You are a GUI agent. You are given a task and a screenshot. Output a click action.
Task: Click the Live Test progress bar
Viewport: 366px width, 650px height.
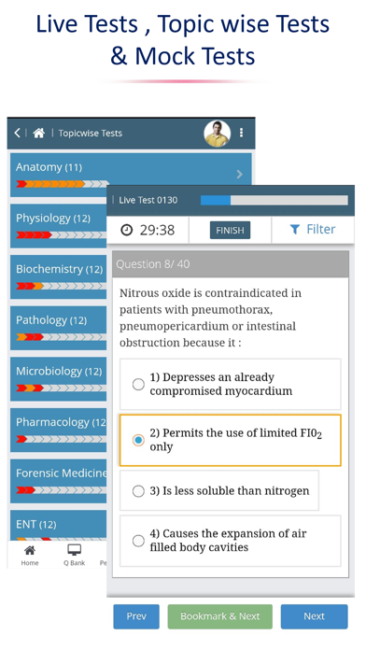[x=274, y=200]
